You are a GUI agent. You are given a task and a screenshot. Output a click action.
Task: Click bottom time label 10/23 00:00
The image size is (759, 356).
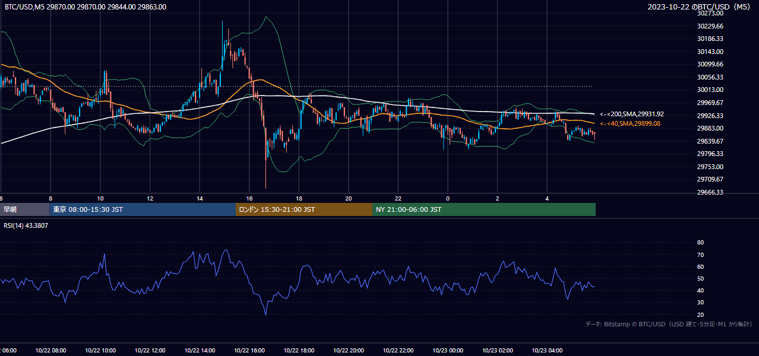448,350
